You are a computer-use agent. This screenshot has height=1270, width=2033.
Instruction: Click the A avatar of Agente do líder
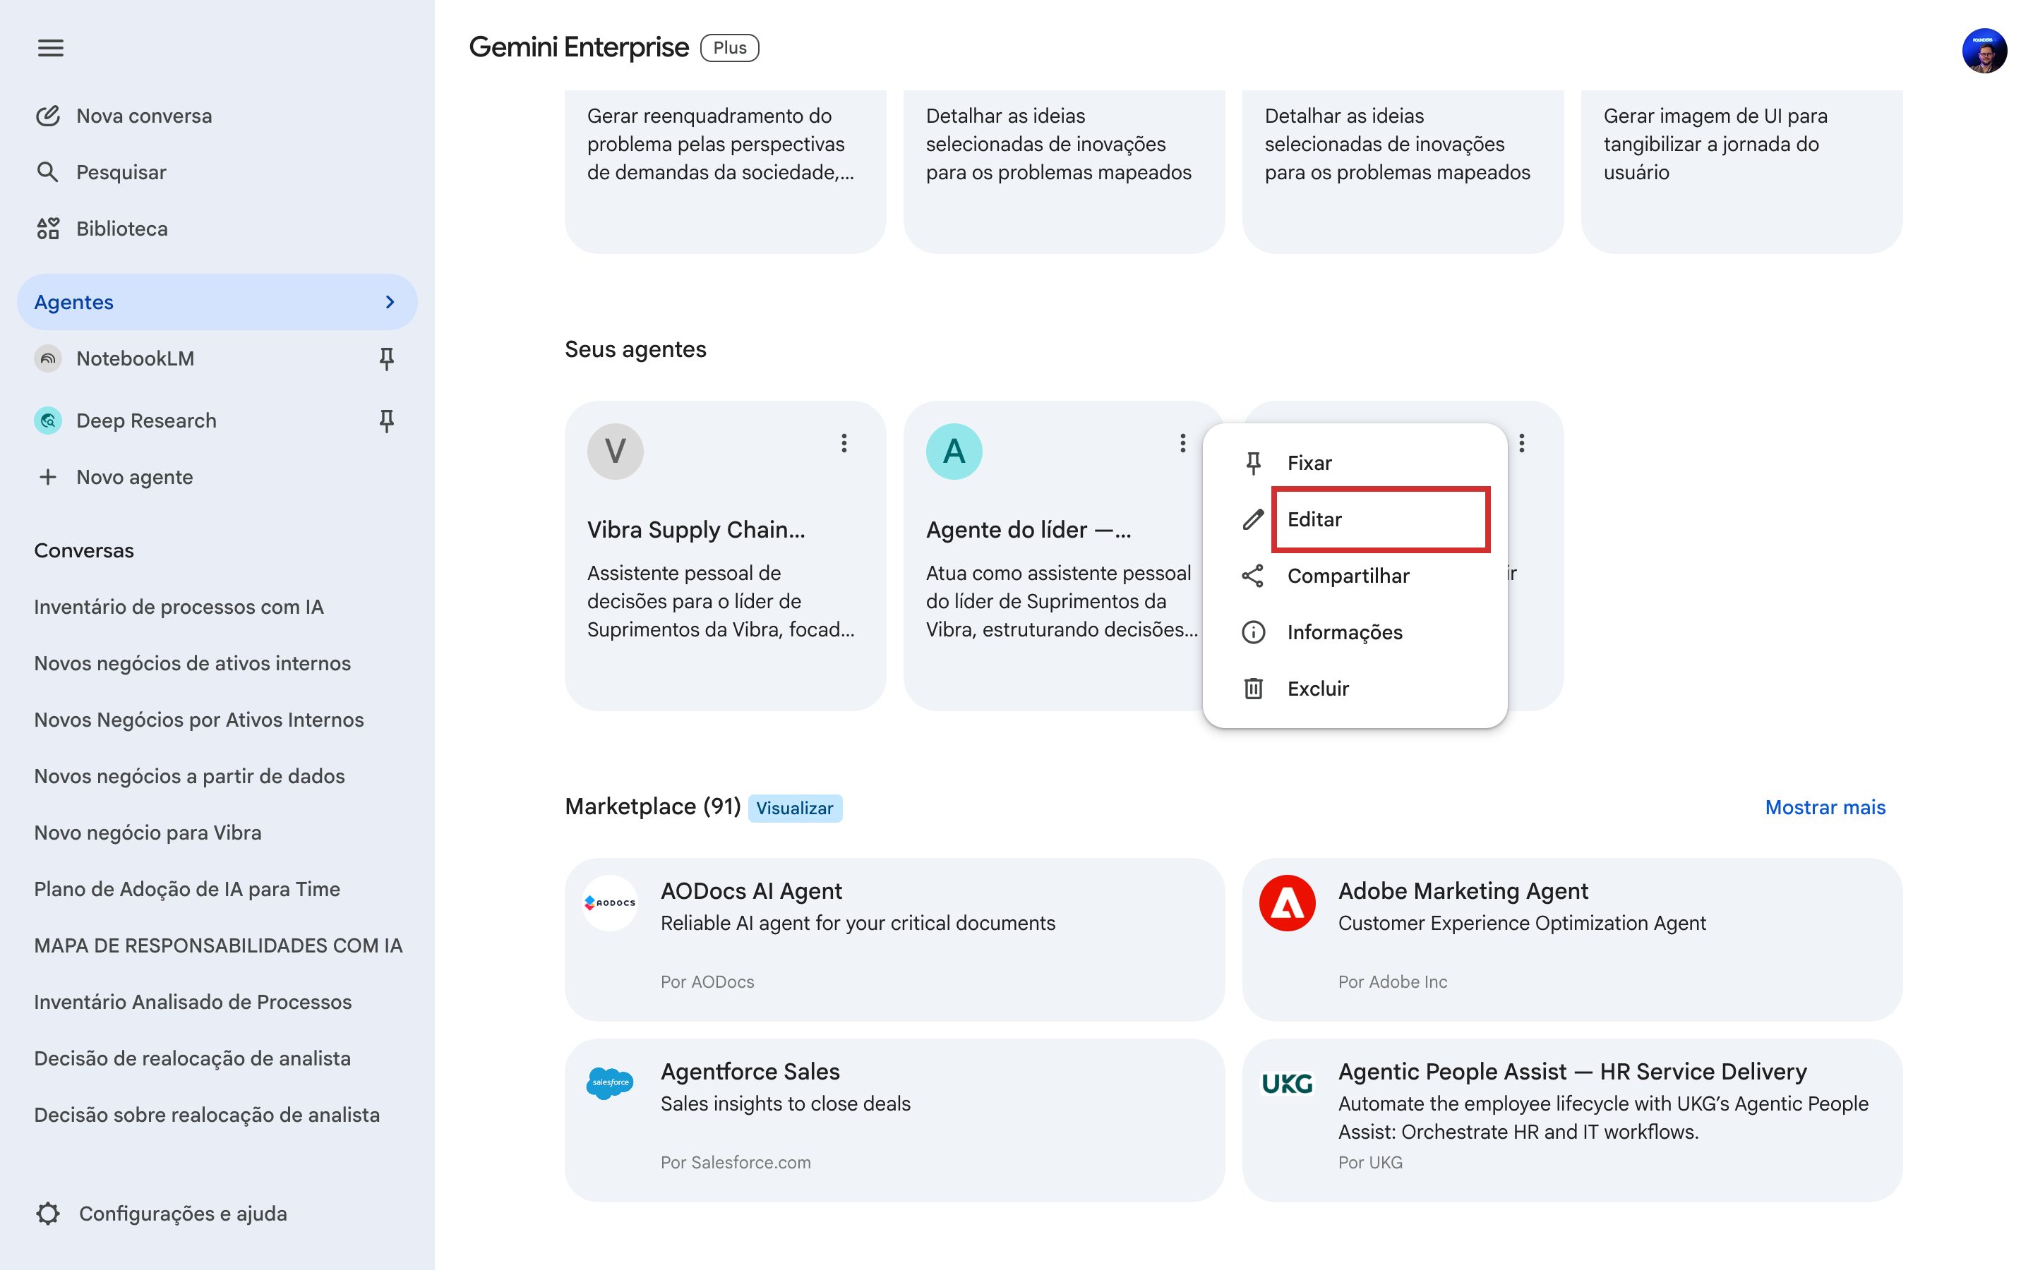tap(954, 452)
